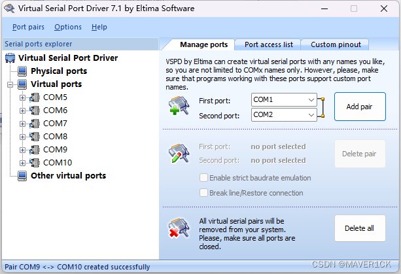Screen dimensions: 401x274
Task: Click the COM6 port connector icon
Action: (35, 111)
